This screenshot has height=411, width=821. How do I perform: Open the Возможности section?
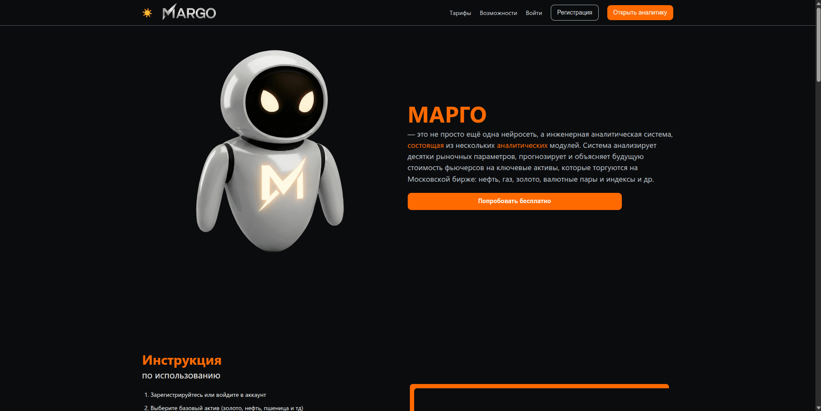pos(498,13)
